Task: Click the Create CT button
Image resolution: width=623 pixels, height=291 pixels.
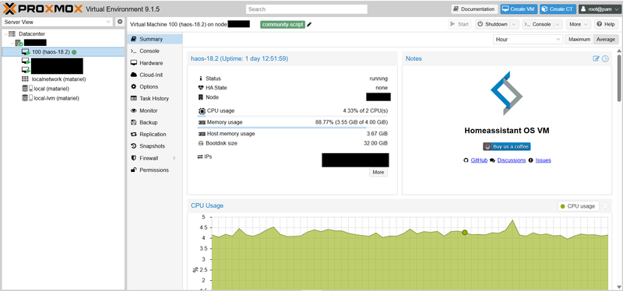Action: [558, 9]
